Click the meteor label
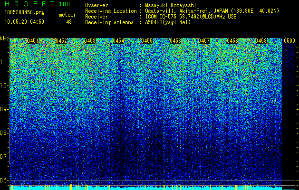The height and width of the screenshot is (190, 299). (x=68, y=15)
